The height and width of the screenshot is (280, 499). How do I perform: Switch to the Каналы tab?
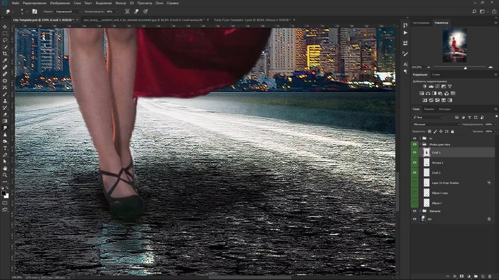429,109
